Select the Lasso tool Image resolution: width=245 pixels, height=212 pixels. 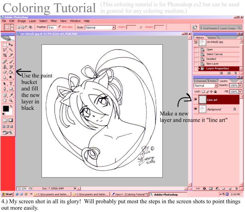pos(5,50)
